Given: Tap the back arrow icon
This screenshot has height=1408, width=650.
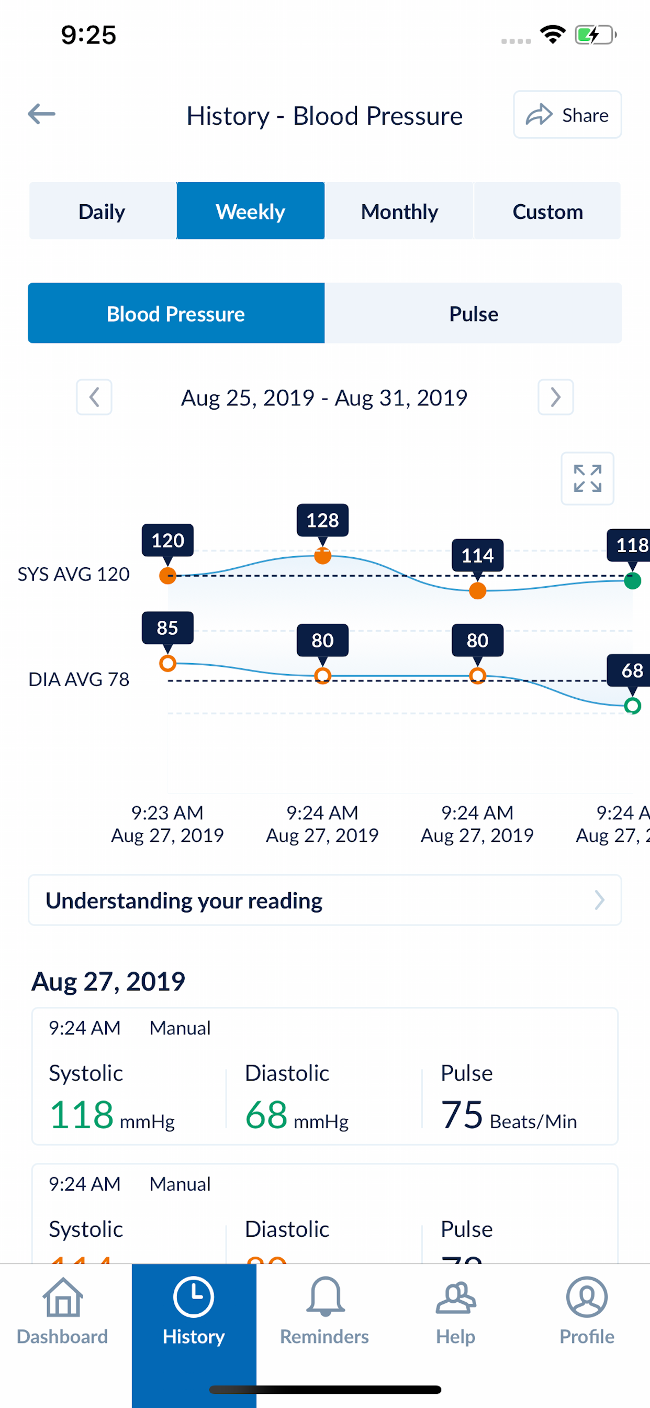Looking at the screenshot, I should point(41,114).
